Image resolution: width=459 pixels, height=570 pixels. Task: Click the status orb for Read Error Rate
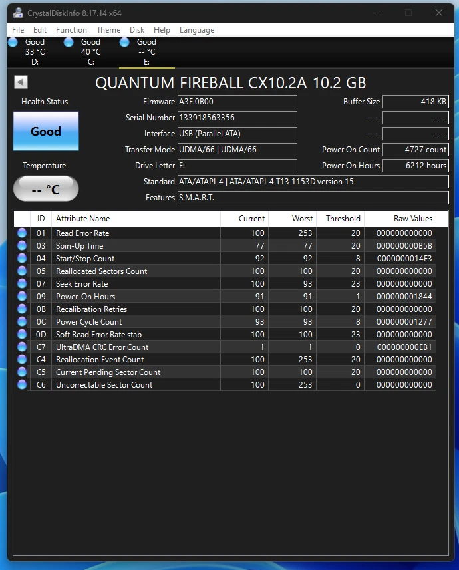22,233
